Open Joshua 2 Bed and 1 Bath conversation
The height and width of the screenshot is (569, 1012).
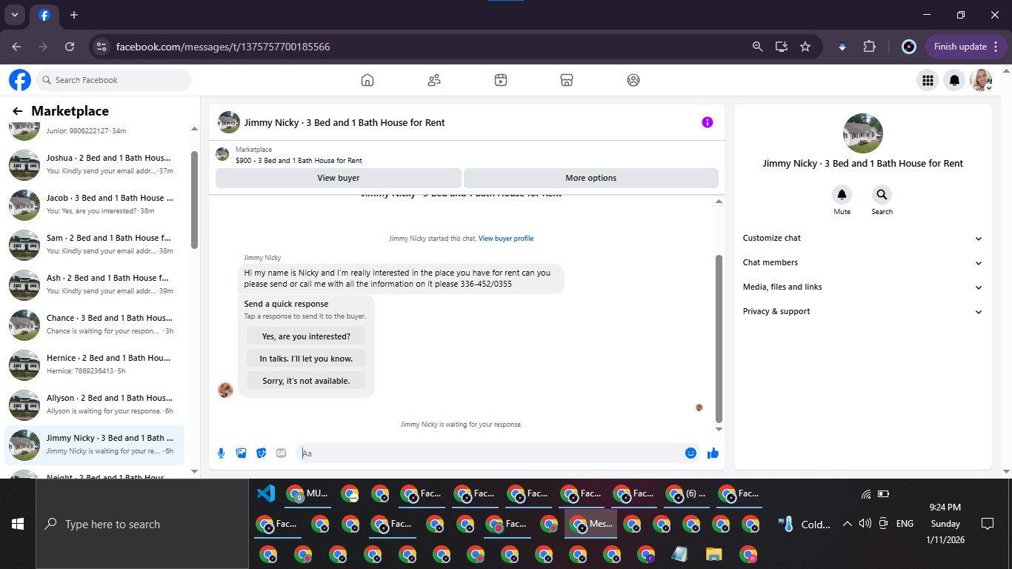95,164
